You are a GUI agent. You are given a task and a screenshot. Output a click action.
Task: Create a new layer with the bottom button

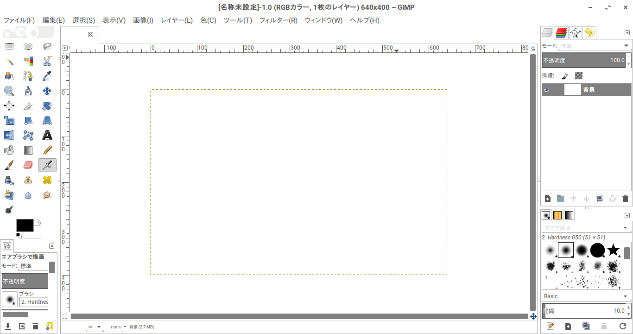tap(548, 199)
